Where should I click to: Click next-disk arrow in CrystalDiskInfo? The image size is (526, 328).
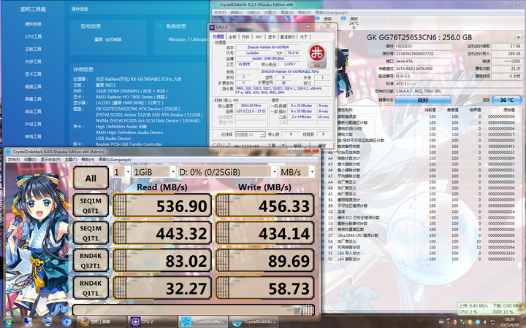click(518, 37)
